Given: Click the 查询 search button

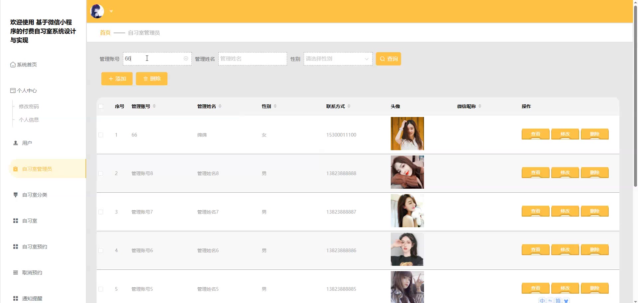Looking at the screenshot, I should pos(388,59).
